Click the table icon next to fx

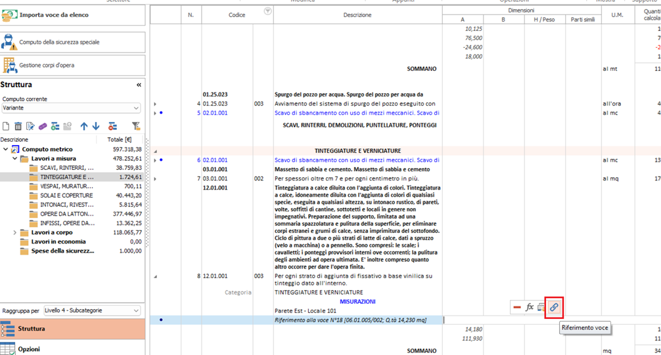[541, 307]
